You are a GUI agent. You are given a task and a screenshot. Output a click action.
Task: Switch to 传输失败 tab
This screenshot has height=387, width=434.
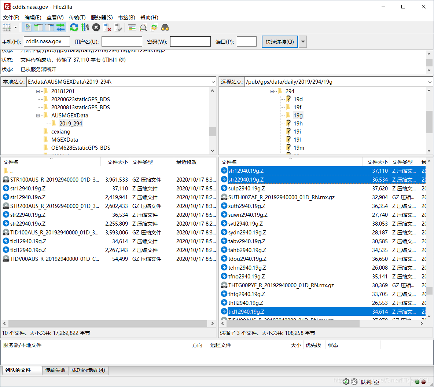point(55,370)
